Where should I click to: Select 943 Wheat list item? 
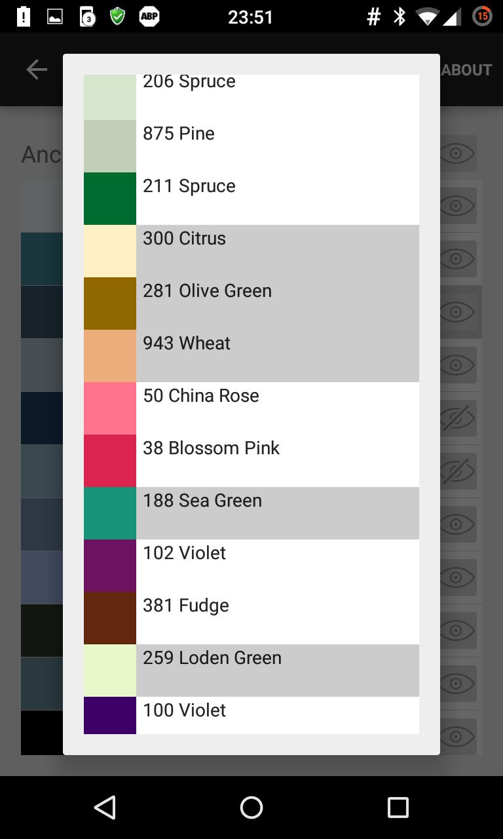251,356
